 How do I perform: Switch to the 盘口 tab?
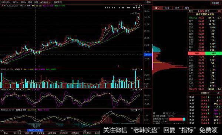point(157,8)
